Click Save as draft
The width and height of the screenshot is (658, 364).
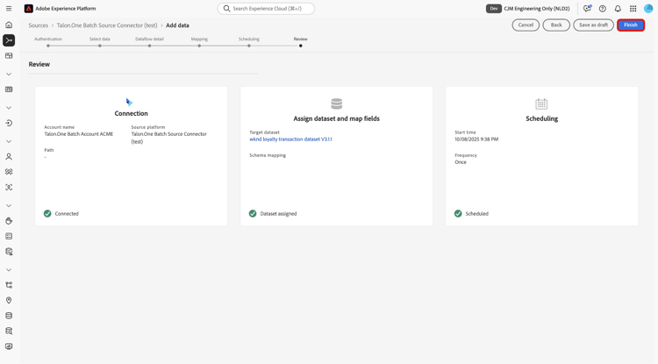[x=593, y=25]
